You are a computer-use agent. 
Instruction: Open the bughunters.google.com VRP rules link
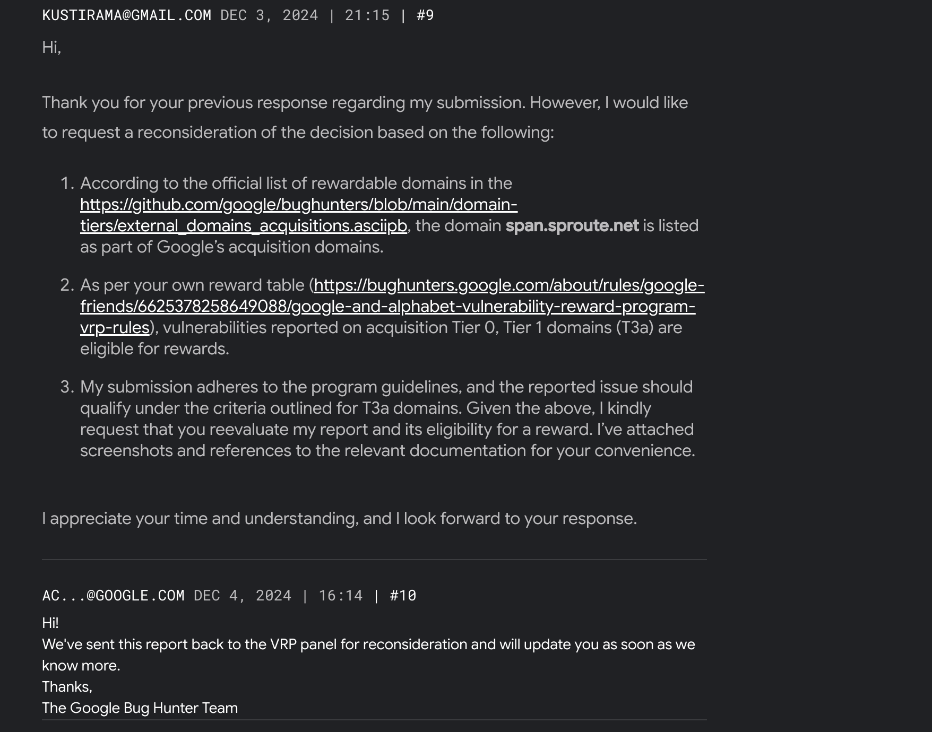(x=508, y=285)
